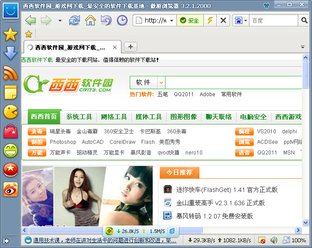Click the banner photo slideshow image
The height and width of the screenshot is (248, 312).
[87, 196]
